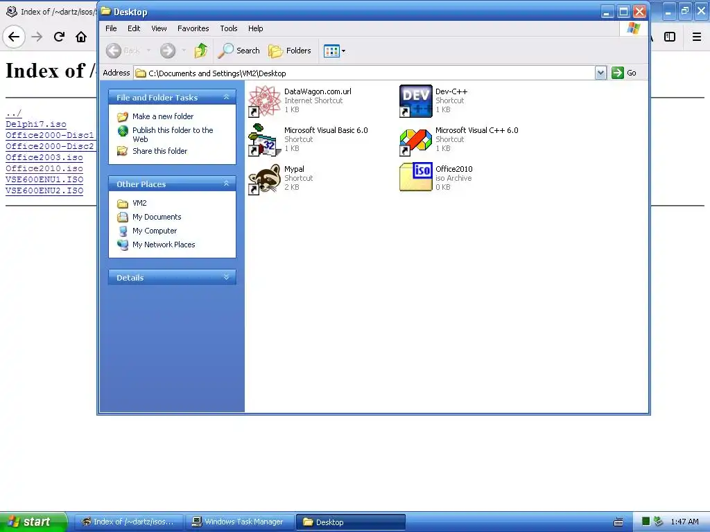This screenshot has width=710, height=532.
Task: Open the VSE600ENU2.ISO link
Action: [x=44, y=190]
